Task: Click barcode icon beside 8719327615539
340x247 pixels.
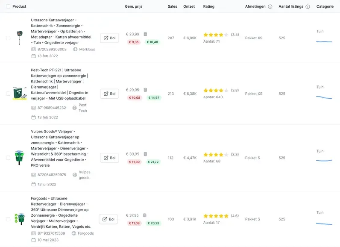Action: (33, 233)
